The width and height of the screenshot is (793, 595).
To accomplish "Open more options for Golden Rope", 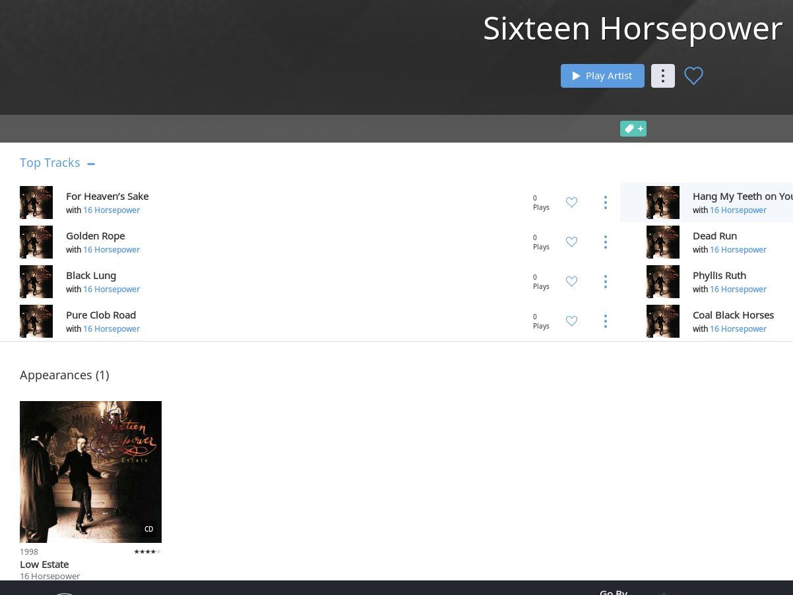I will click(605, 242).
